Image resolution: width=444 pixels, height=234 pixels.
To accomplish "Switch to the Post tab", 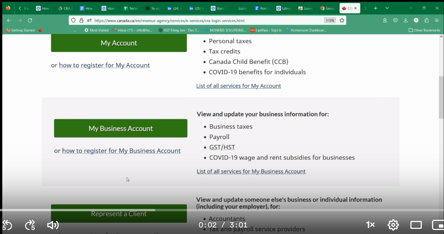I will pyautogui.click(x=262, y=8).
